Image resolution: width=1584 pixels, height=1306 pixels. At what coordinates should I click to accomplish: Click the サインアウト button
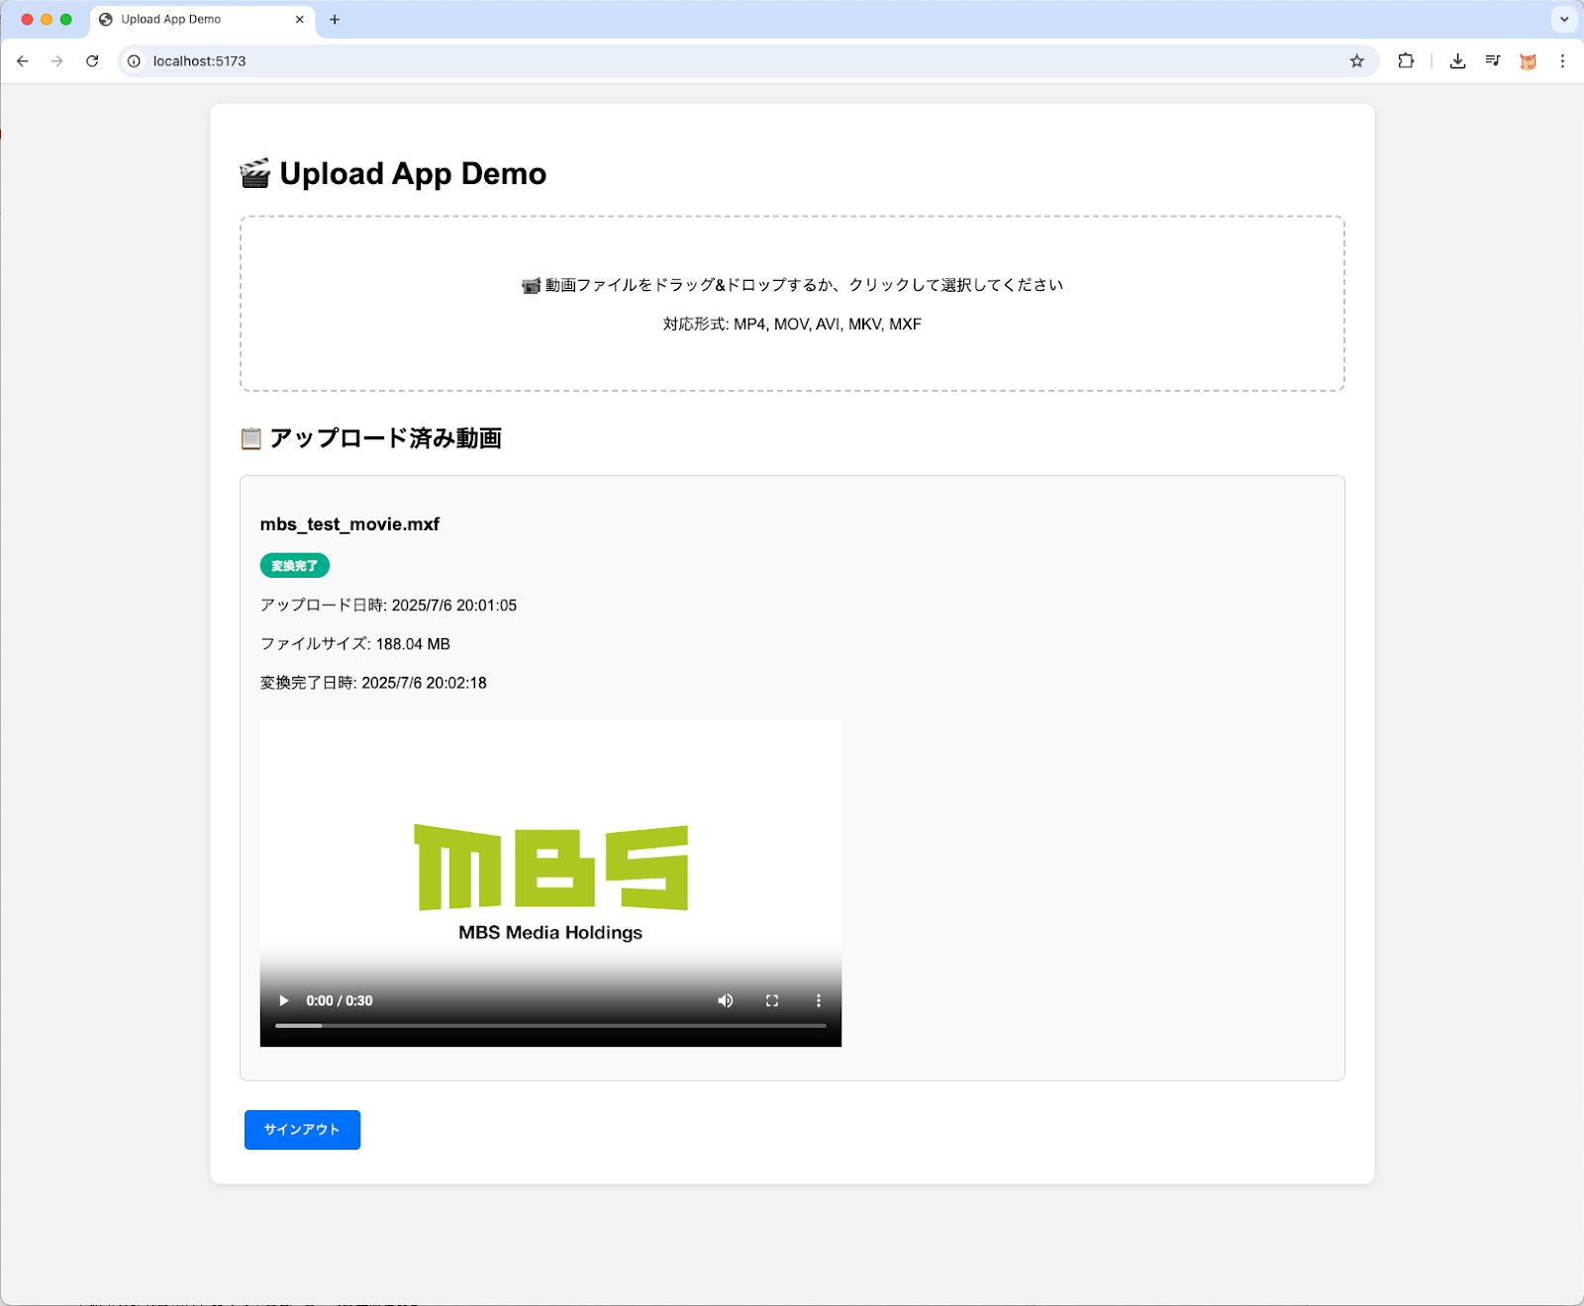click(302, 1130)
